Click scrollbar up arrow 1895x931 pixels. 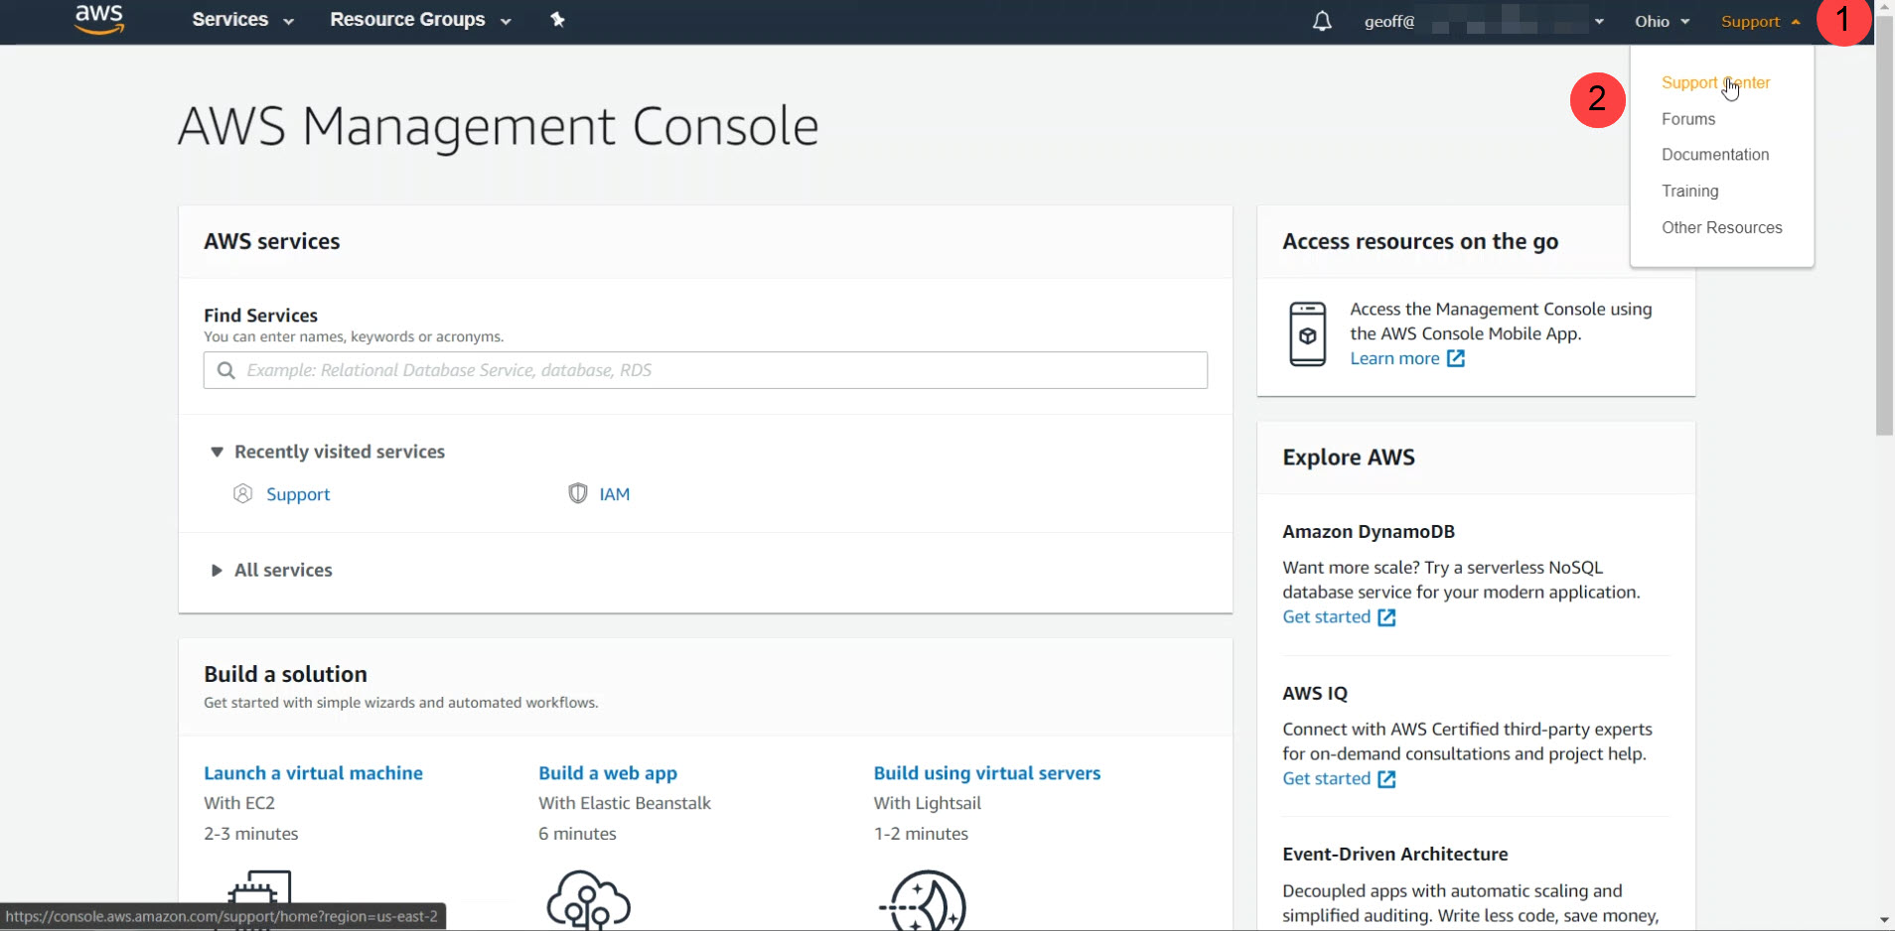(1884, 8)
